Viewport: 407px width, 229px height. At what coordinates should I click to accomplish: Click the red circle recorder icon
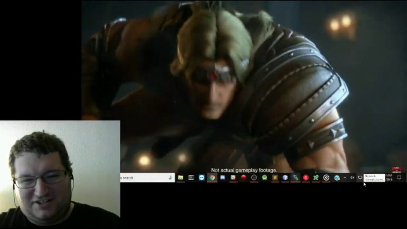pos(244,178)
